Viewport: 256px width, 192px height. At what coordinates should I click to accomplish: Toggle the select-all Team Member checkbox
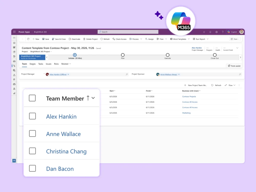pos(32,98)
